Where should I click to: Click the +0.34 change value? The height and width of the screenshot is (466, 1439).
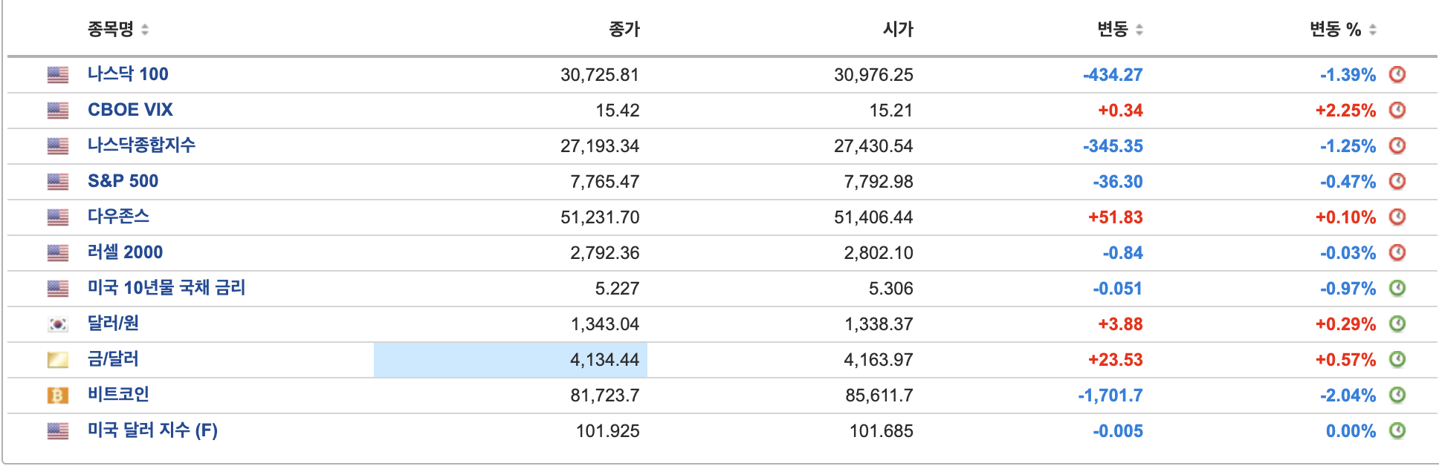click(x=1120, y=111)
